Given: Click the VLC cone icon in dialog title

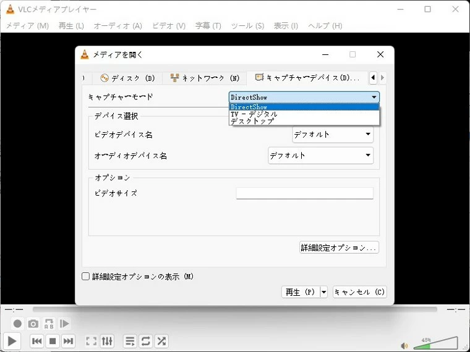Looking at the screenshot, I should coord(85,54).
